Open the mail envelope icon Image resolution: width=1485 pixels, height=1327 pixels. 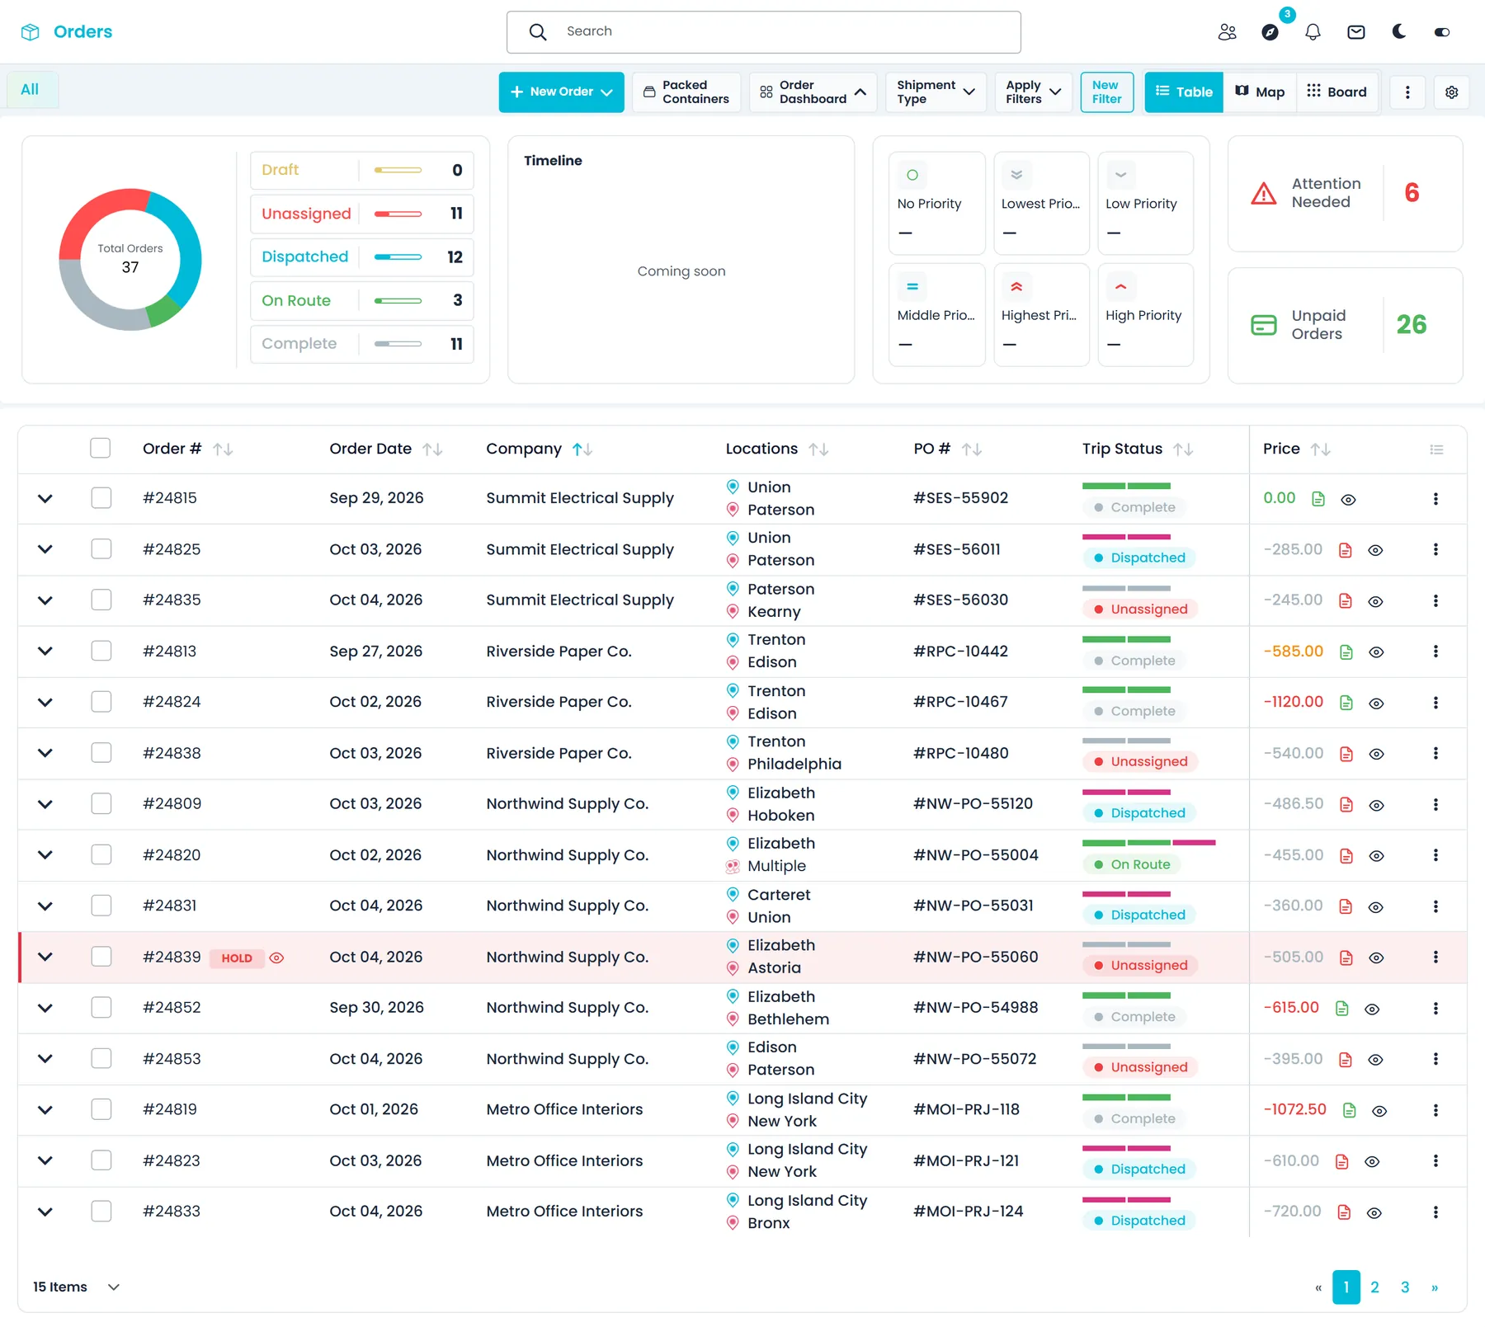[x=1355, y=32]
